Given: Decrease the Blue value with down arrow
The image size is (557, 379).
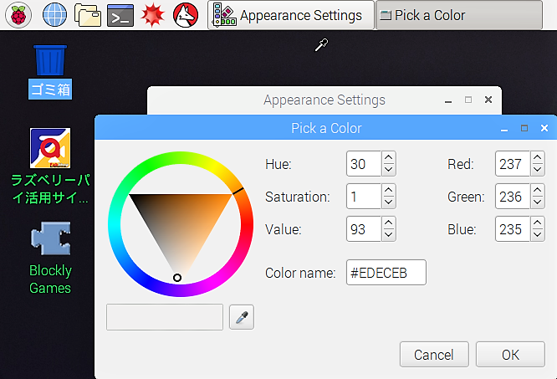Looking at the screenshot, I should pyautogui.click(x=538, y=235).
